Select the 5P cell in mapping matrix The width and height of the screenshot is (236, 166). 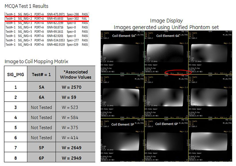click(41, 147)
